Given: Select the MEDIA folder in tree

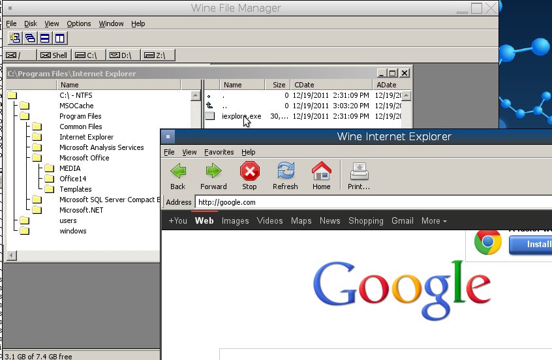Looking at the screenshot, I should point(70,168).
